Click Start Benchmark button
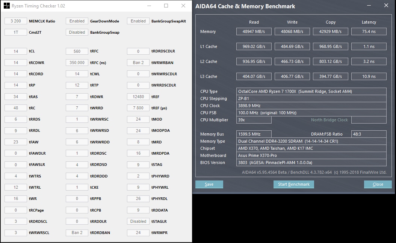The image size is (396, 243). [x=294, y=184]
